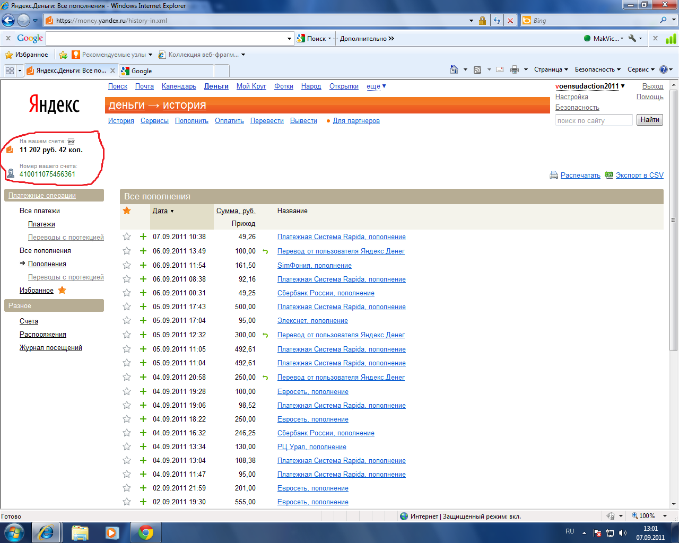Open the Перевести navigation item

(x=267, y=121)
